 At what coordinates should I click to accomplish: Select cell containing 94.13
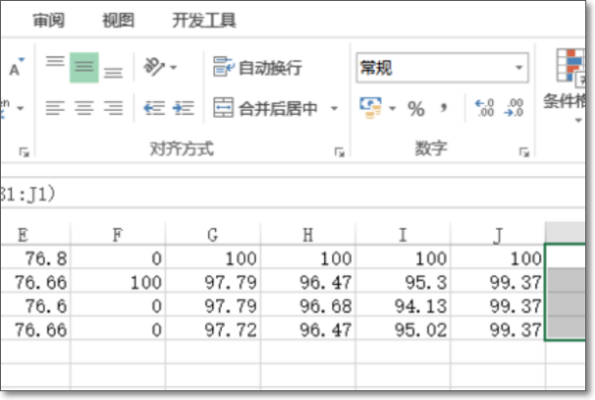point(403,305)
